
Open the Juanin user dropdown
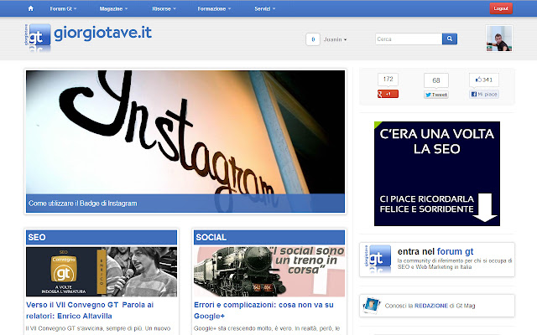(335, 39)
